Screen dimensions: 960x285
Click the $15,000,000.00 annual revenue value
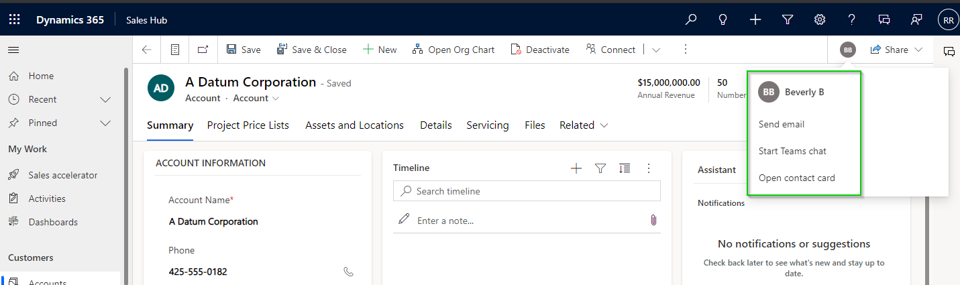pyautogui.click(x=669, y=82)
